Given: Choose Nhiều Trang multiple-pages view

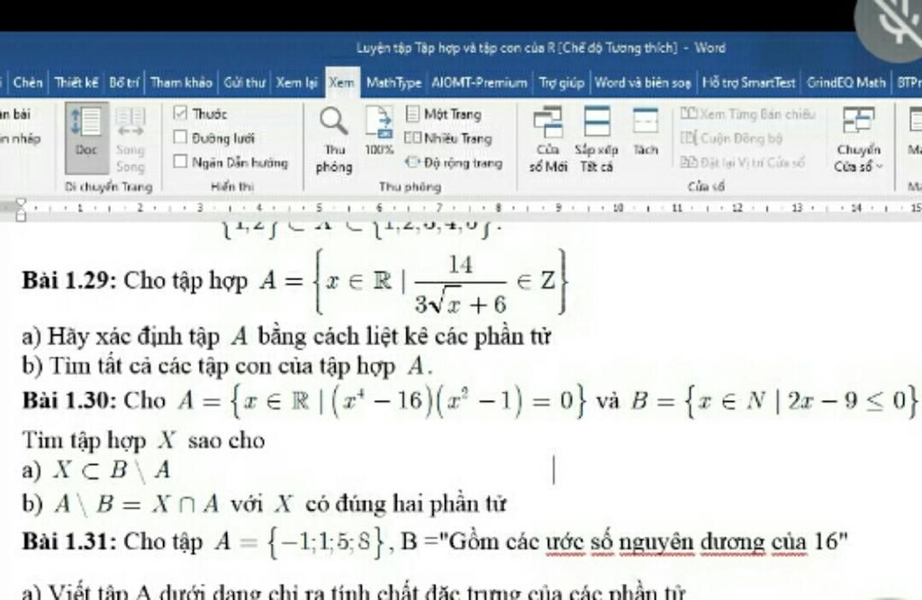Looking at the screenshot, I should (x=448, y=139).
